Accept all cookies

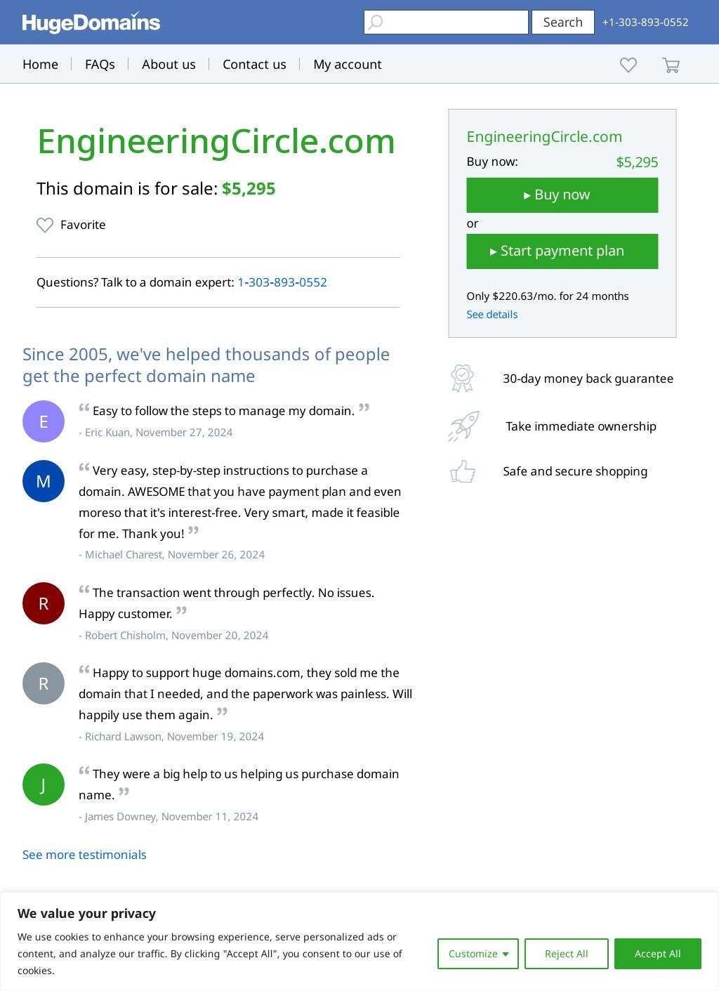[657, 954]
